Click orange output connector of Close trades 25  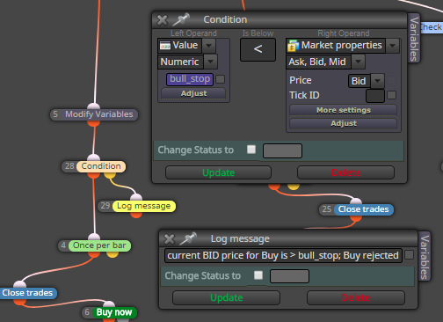pyautogui.click(x=356, y=218)
